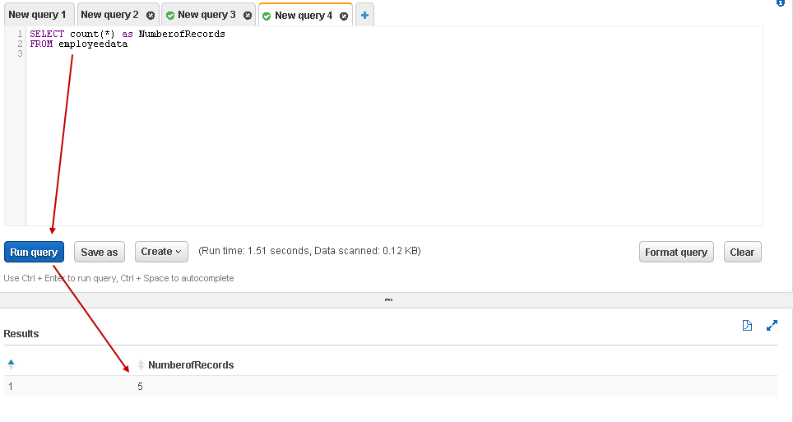The image size is (793, 422).
Task: Run the query
Action: [34, 252]
